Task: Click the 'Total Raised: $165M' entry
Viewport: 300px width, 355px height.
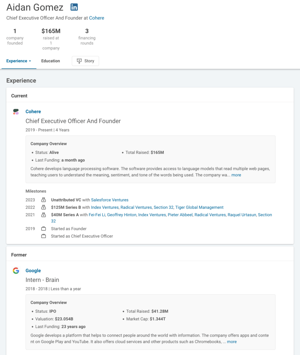Action: 145,153
